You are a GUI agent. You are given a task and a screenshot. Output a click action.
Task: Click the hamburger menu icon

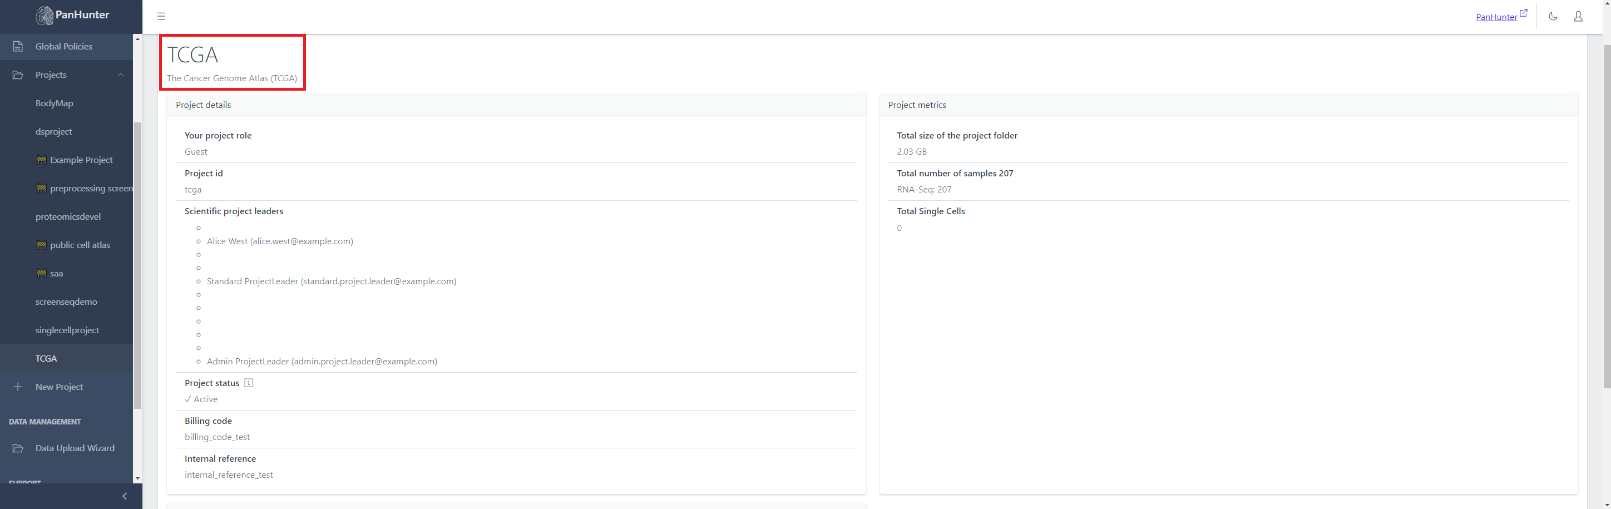point(161,16)
